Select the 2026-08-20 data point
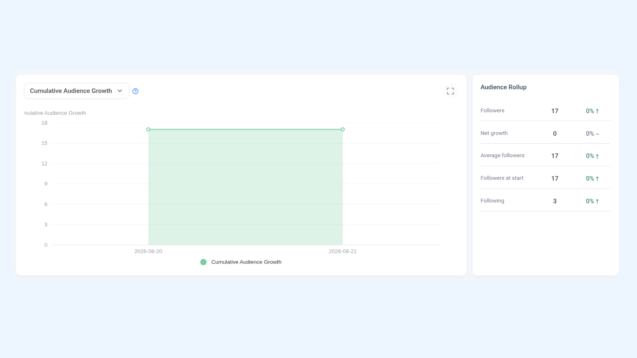Viewport: 637px width, 358px height. coord(148,129)
